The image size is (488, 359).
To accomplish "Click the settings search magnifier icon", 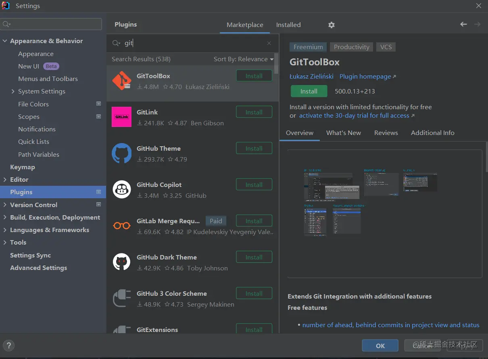I will [x=6, y=24].
